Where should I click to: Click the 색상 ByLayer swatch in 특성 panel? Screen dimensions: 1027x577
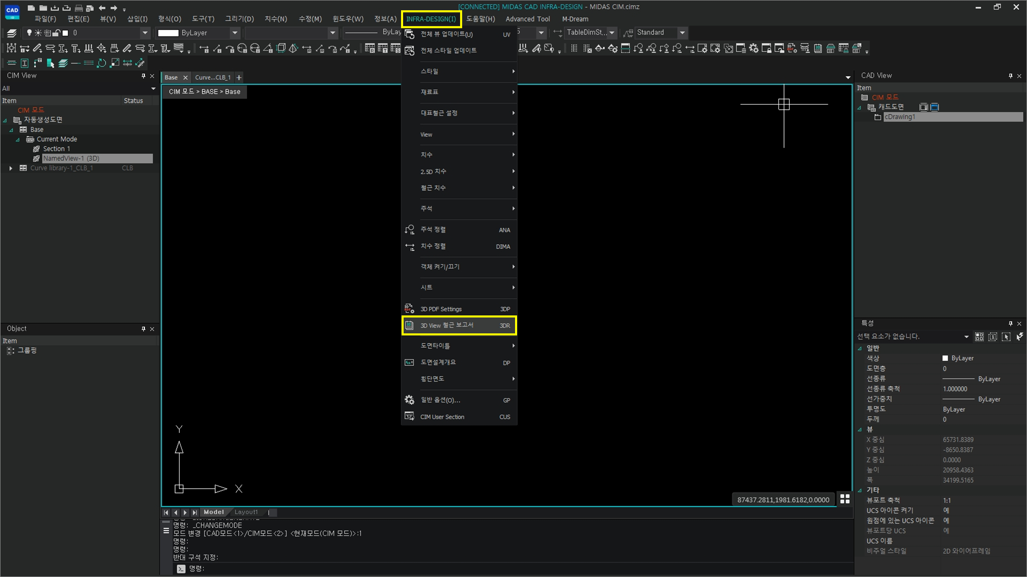pyautogui.click(x=945, y=359)
